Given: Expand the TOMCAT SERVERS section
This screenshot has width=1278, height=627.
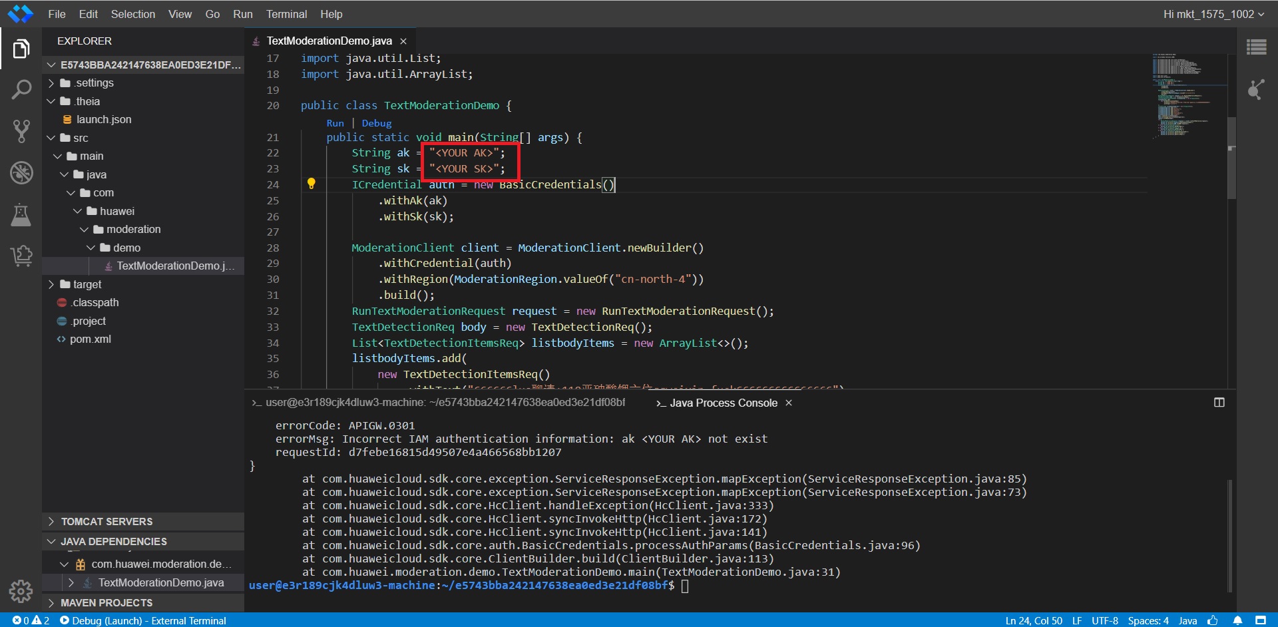Looking at the screenshot, I should click(x=106, y=522).
